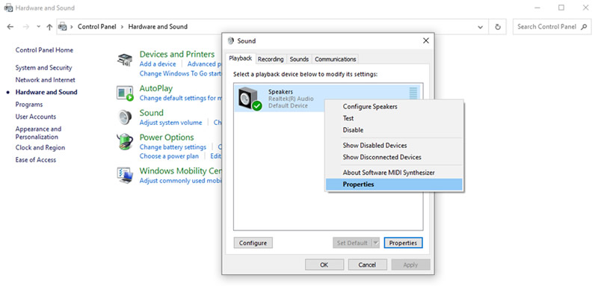This screenshot has width=598, height=293.
Task: Open the Set Default dropdown arrow
Action: coord(376,243)
